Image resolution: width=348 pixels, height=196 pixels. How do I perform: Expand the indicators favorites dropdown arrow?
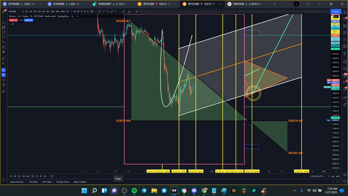pyautogui.click(x=133, y=12)
